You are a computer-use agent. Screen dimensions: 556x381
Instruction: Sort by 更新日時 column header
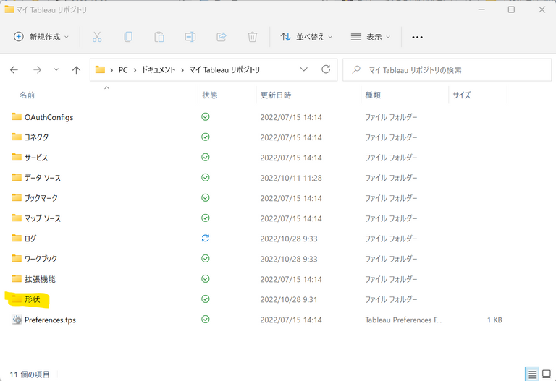pyautogui.click(x=276, y=95)
